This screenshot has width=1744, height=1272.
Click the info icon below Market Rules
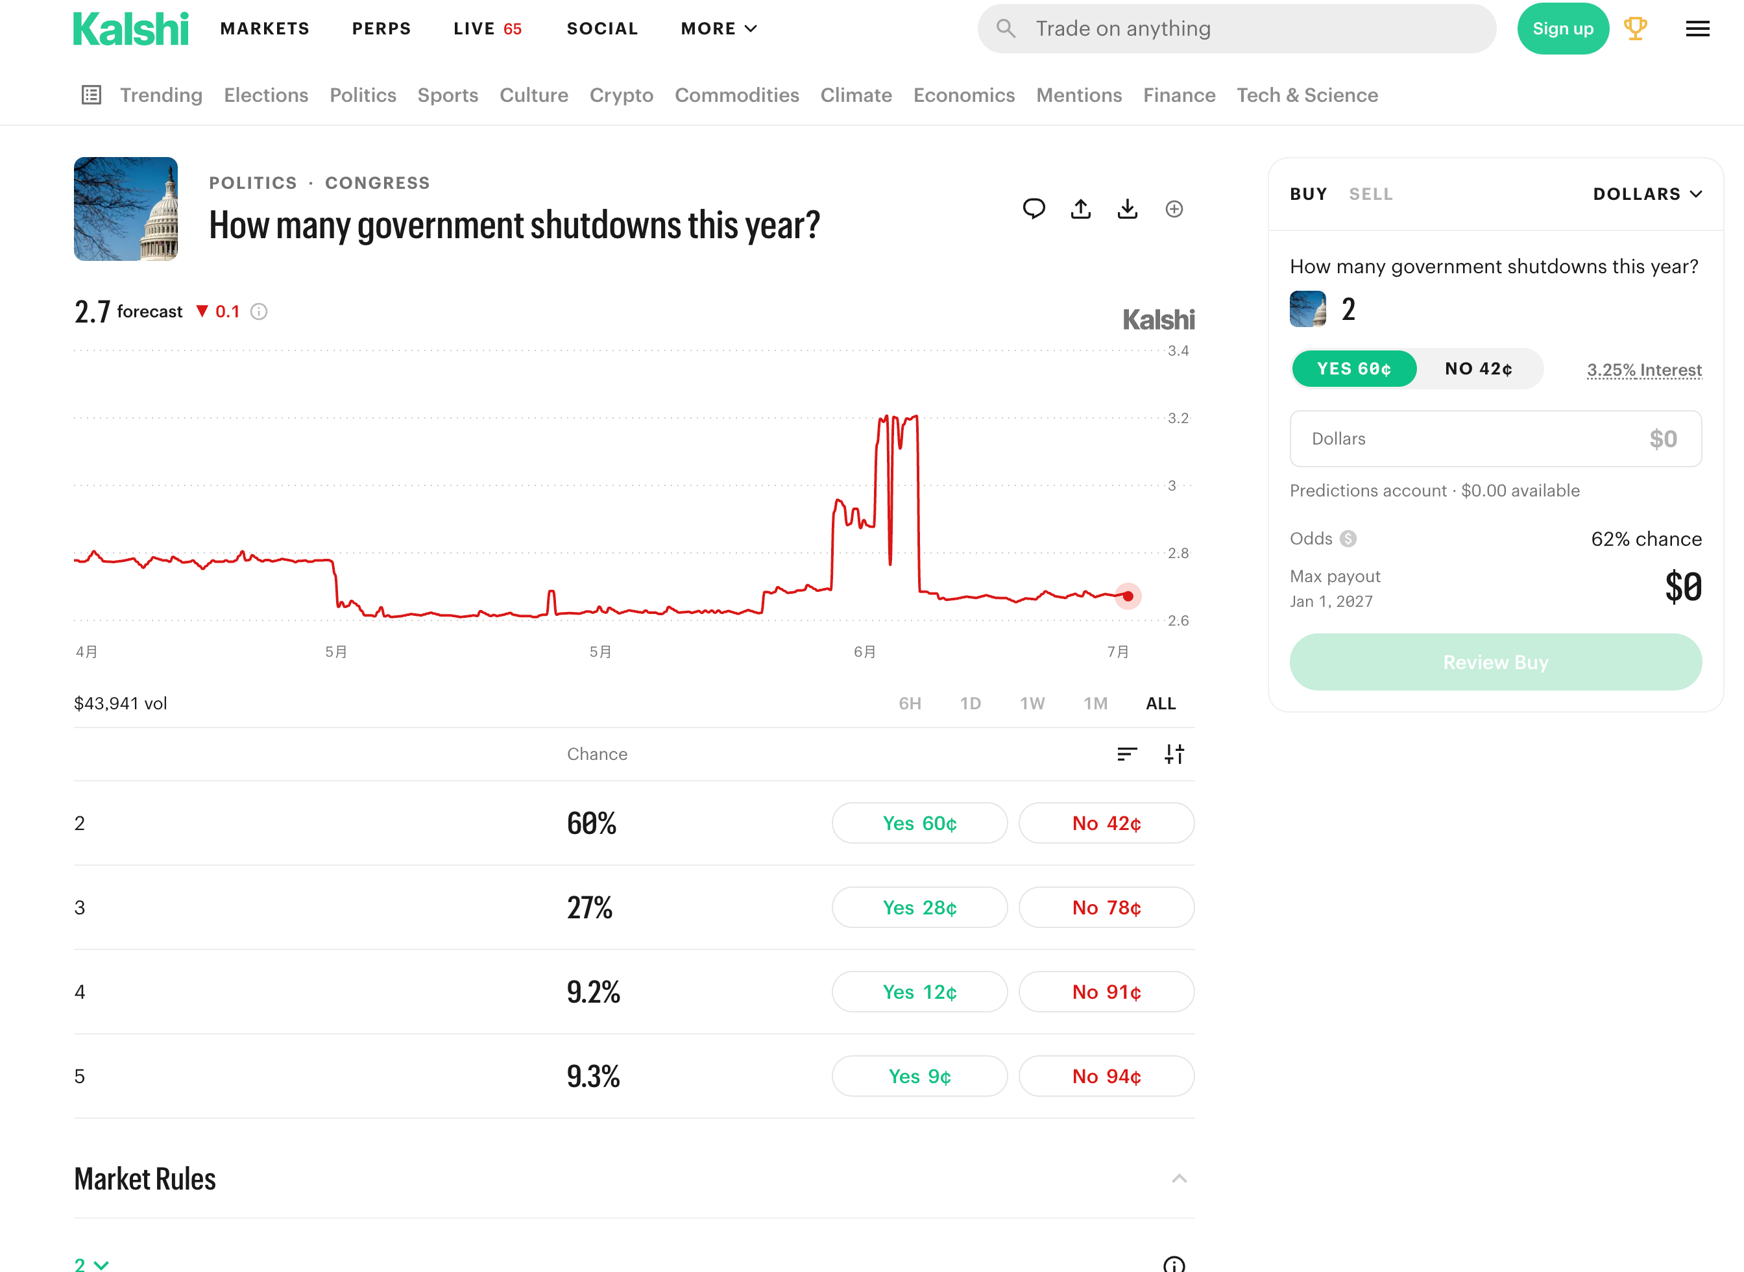point(1174,1264)
